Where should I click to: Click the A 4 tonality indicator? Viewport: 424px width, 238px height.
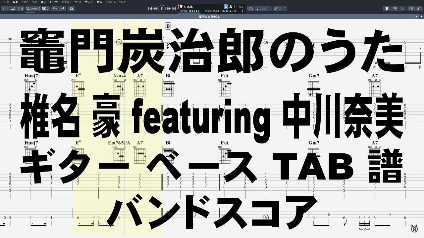pyautogui.click(x=241, y=6)
